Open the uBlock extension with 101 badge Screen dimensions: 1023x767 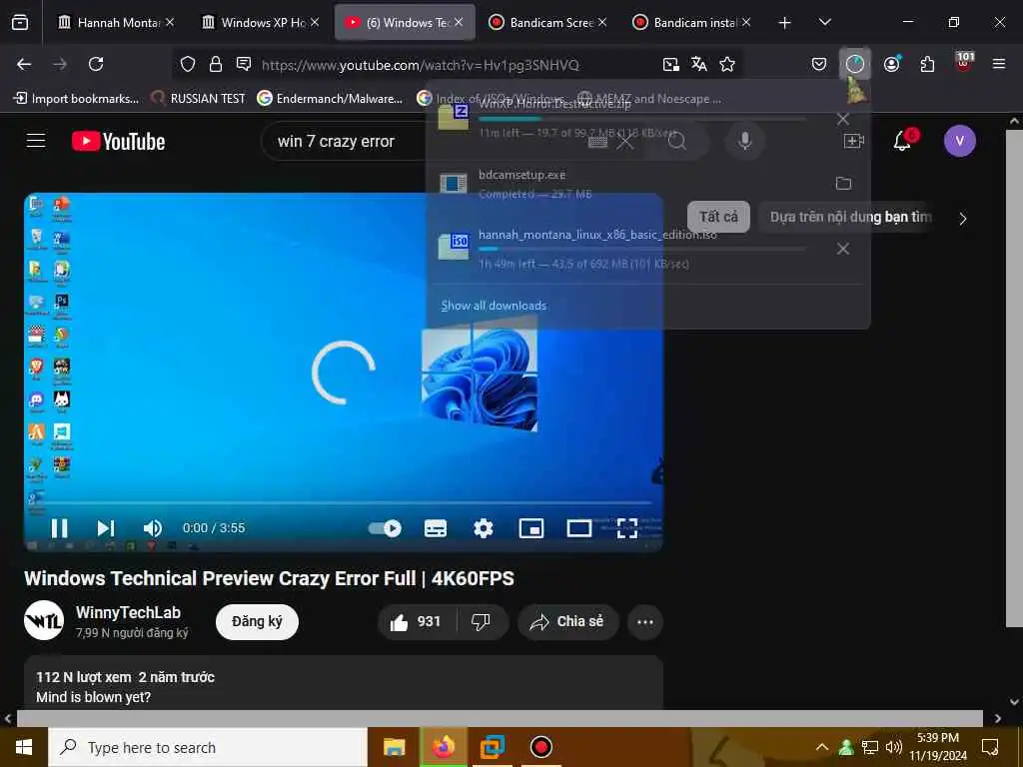tap(964, 63)
